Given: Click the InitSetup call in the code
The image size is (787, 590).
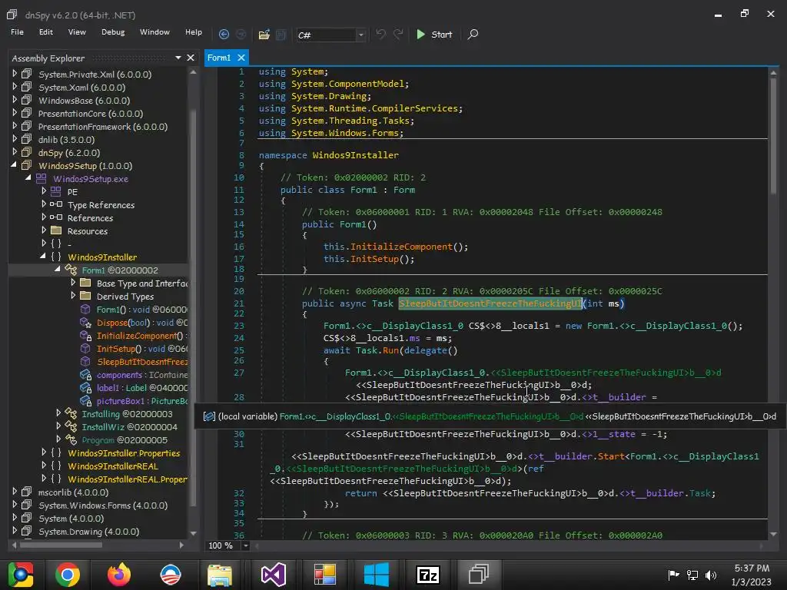Looking at the screenshot, I should click(374, 259).
